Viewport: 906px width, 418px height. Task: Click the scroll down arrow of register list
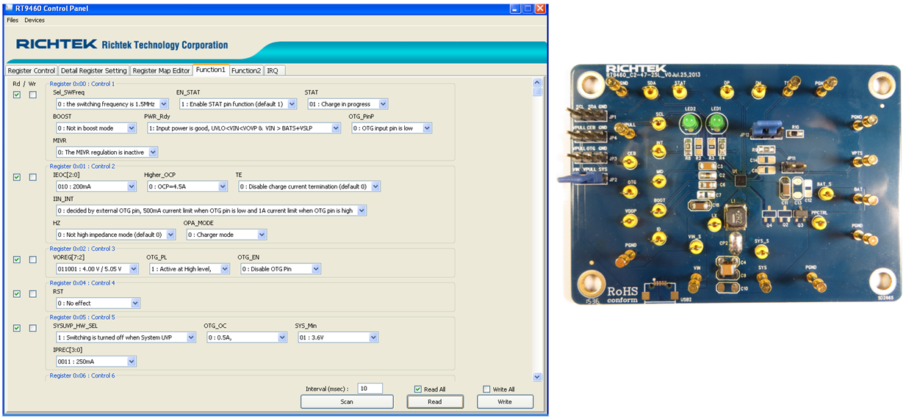point(537,377)
